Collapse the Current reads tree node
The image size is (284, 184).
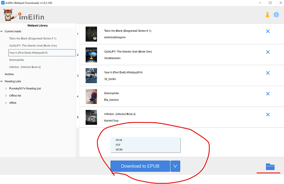(x=2, y=31)
